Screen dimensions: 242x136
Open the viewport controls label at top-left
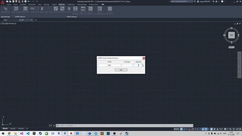8,23
